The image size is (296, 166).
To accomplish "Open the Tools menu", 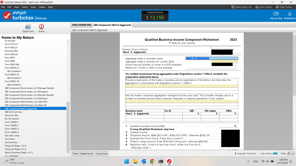I will 33,7.
